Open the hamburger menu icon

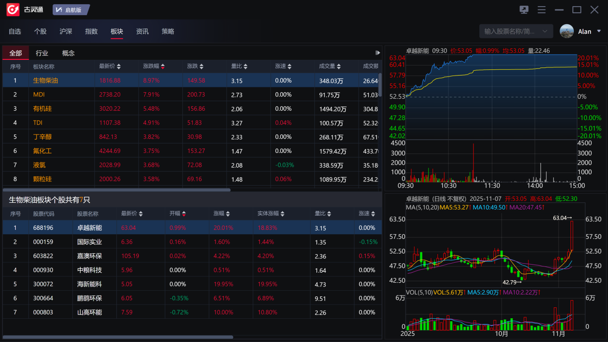click(x=541, y=10)
